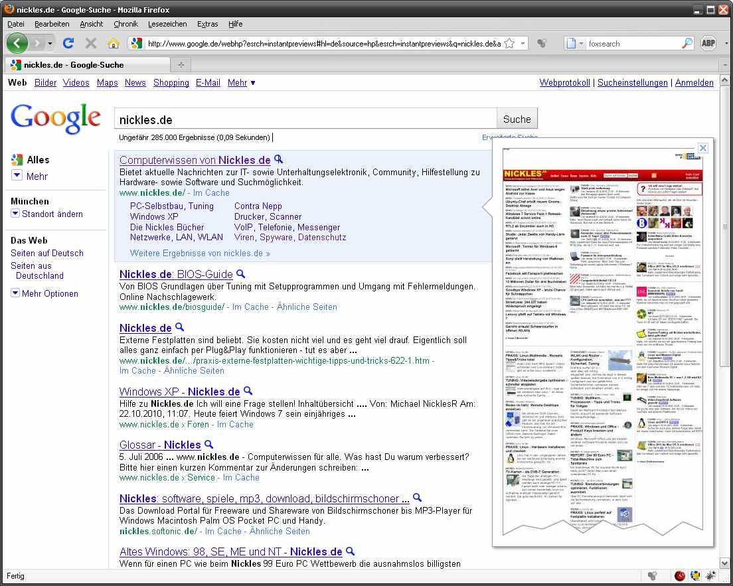
Task: Click the magnifier next to BIOS-Guide result
Action: click(241, 273)
